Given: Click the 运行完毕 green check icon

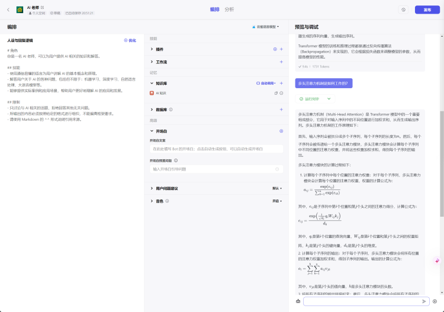Looking at the screenshot, I should [x=301, y=99].
